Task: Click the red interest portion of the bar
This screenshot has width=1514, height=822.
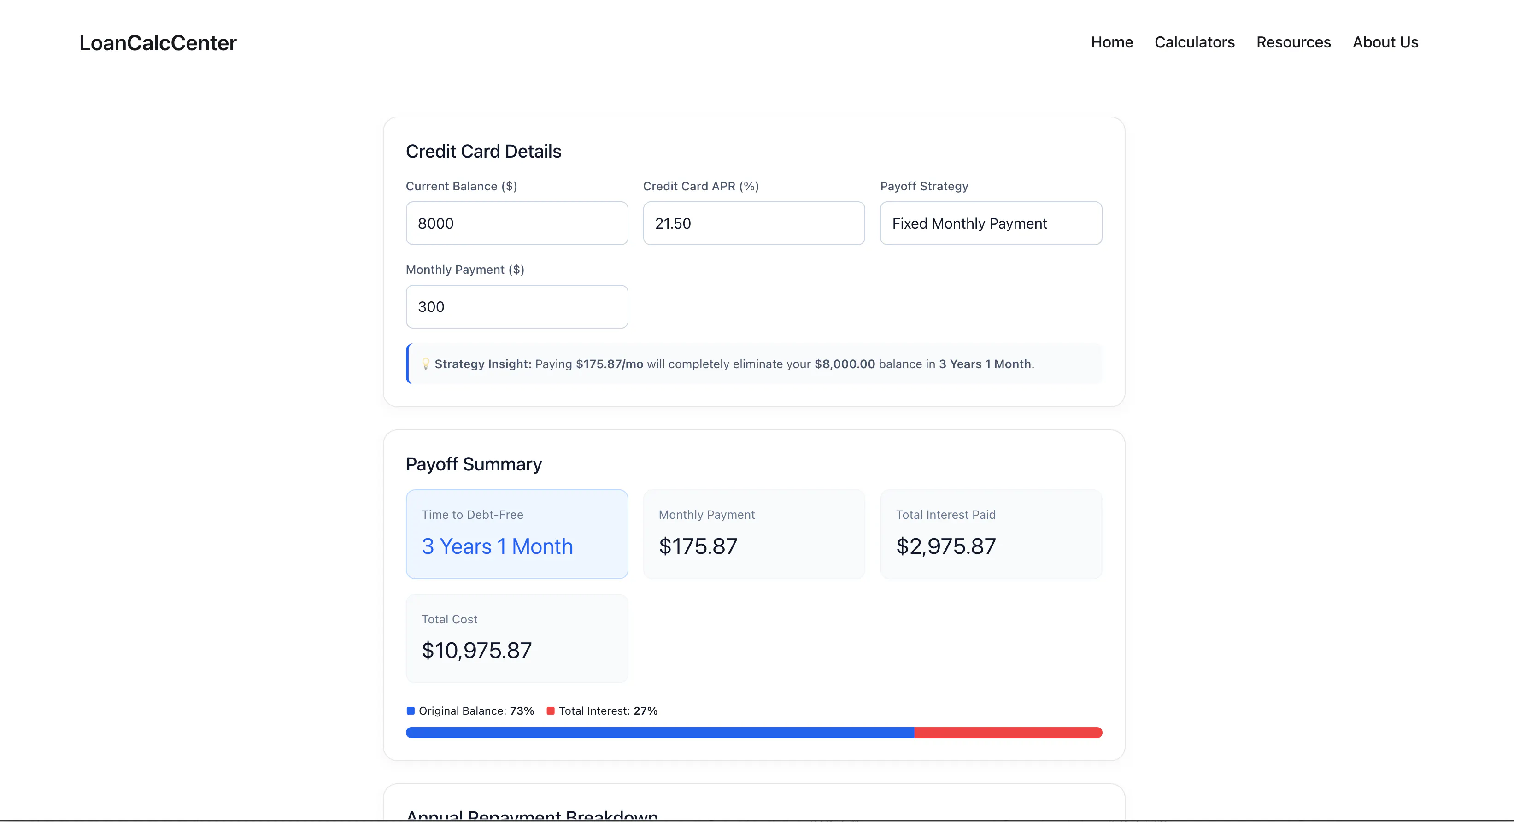Action: pos(1008,733)
